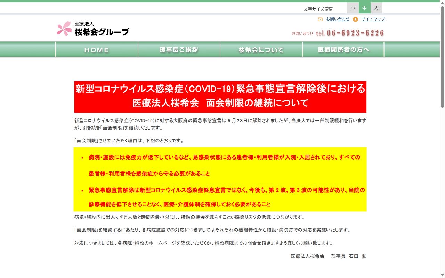Click the paragraph starting 対応につきましては、各病院
The image size is (445, 278).
(204, 243)
